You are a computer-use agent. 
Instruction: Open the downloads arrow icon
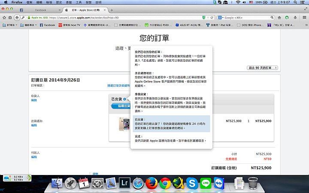point(295,18)
